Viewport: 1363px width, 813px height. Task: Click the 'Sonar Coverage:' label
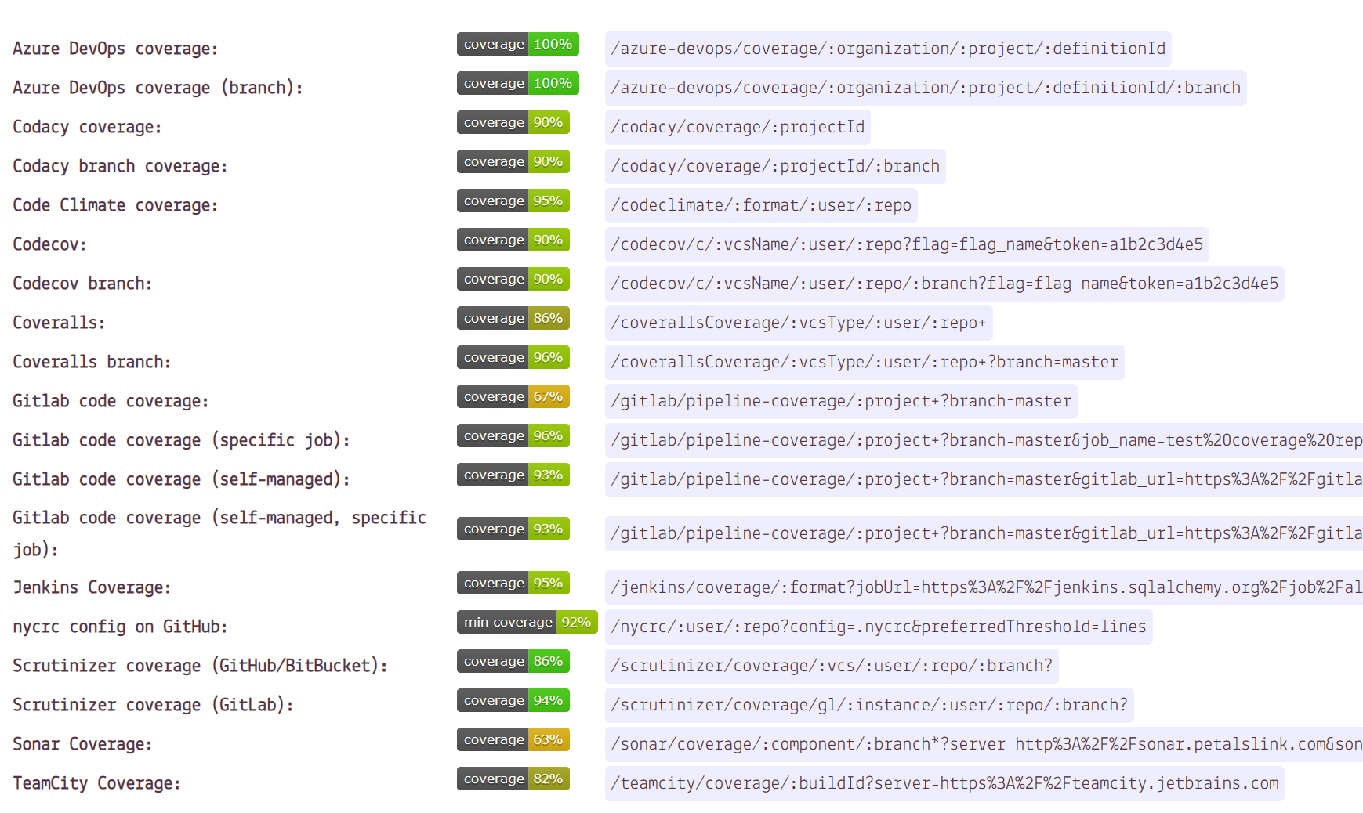point(82,744)
